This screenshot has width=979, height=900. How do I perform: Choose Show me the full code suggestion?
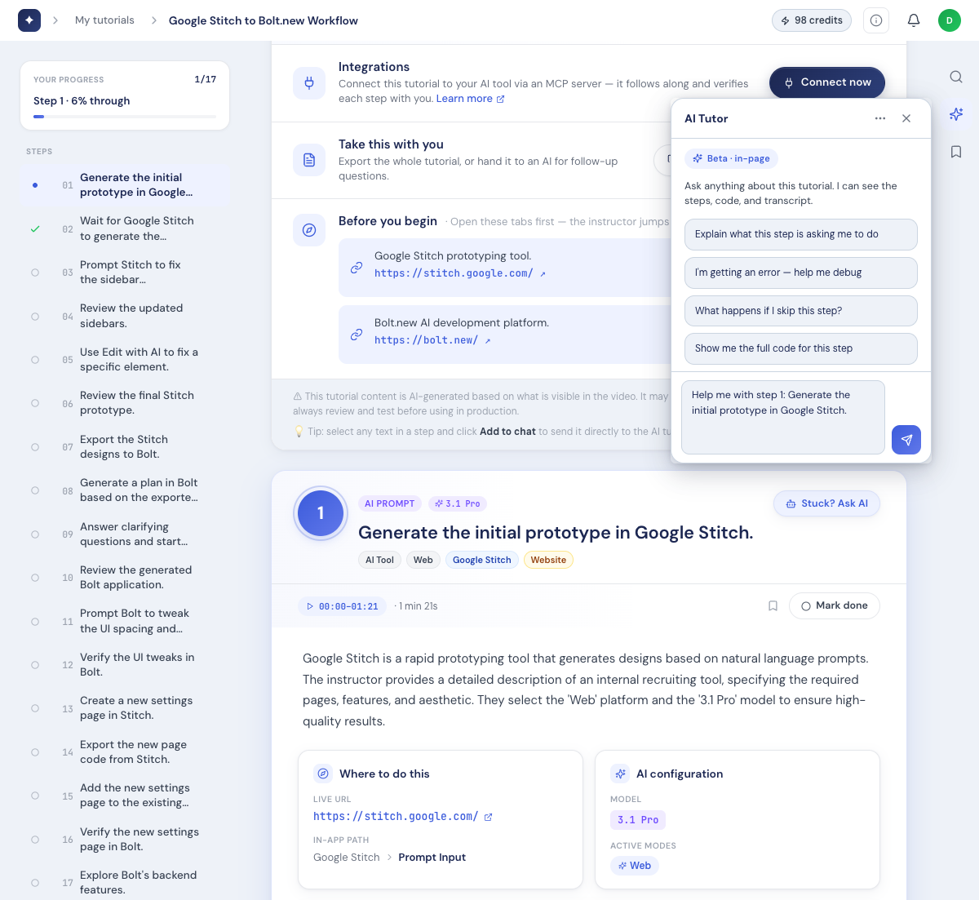click(801, 348)
